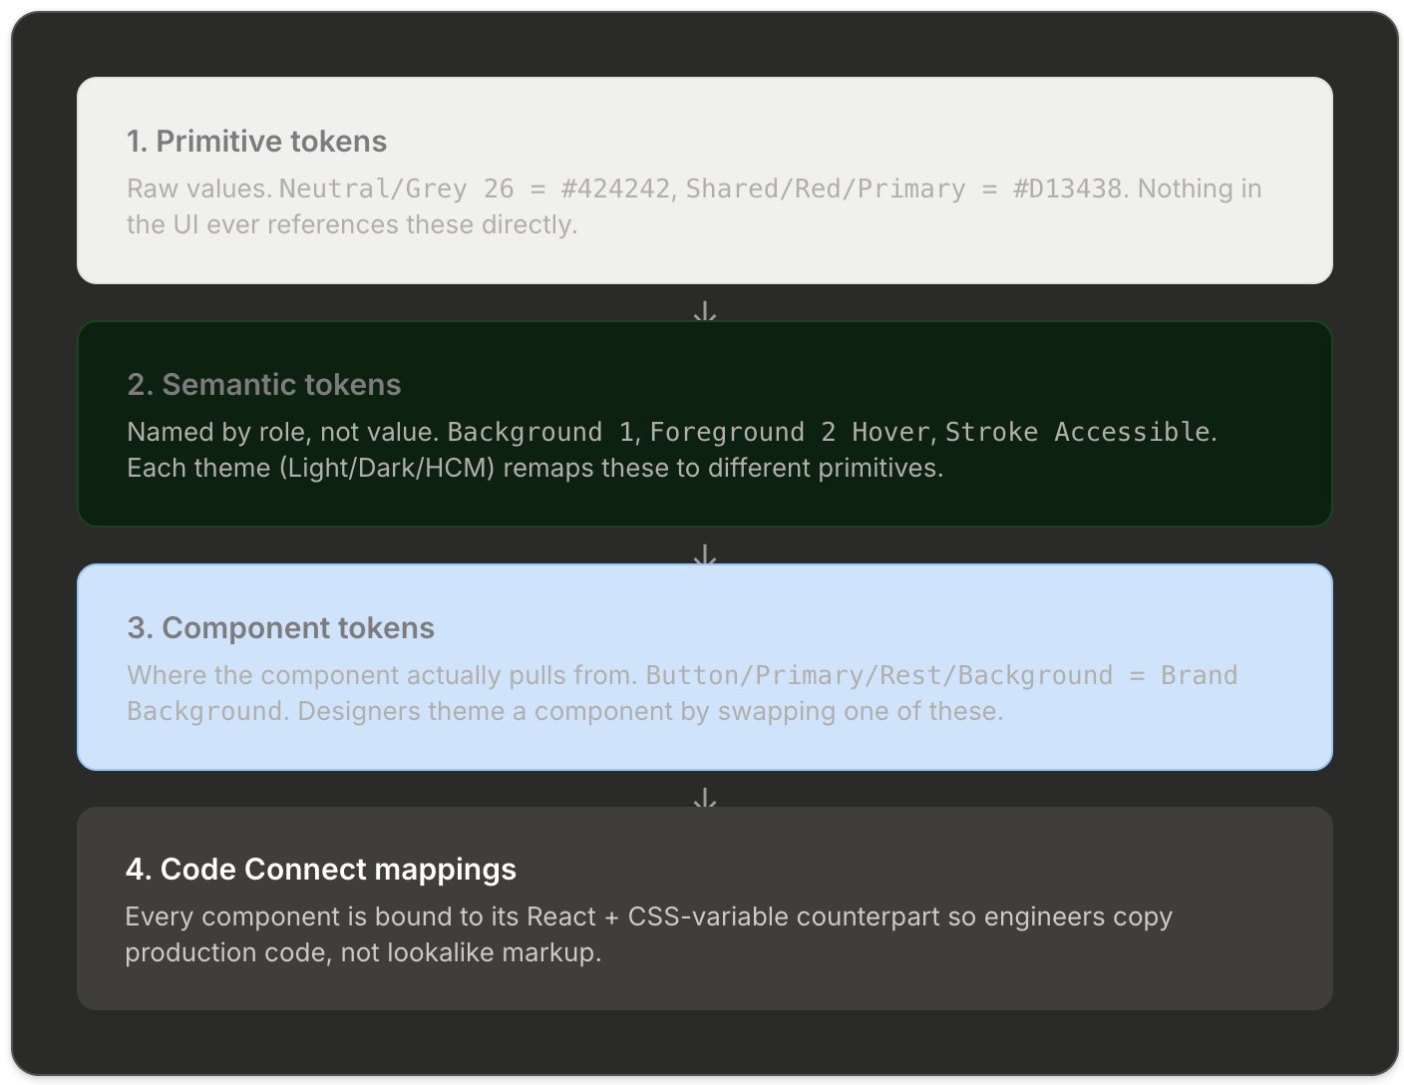Screen dimensions: 1404x1085
Task: Select the "3. Component tokens" heading
Action: (281, 628)
